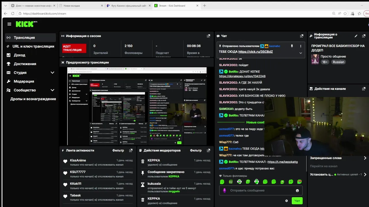The height and width of the screenshot is (207, 369).
Task: Pop out the channel actions panel
Action: [x=363, y=89]
